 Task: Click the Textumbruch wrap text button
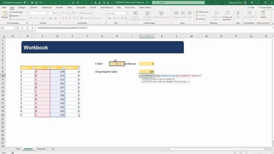click(87, 13)
